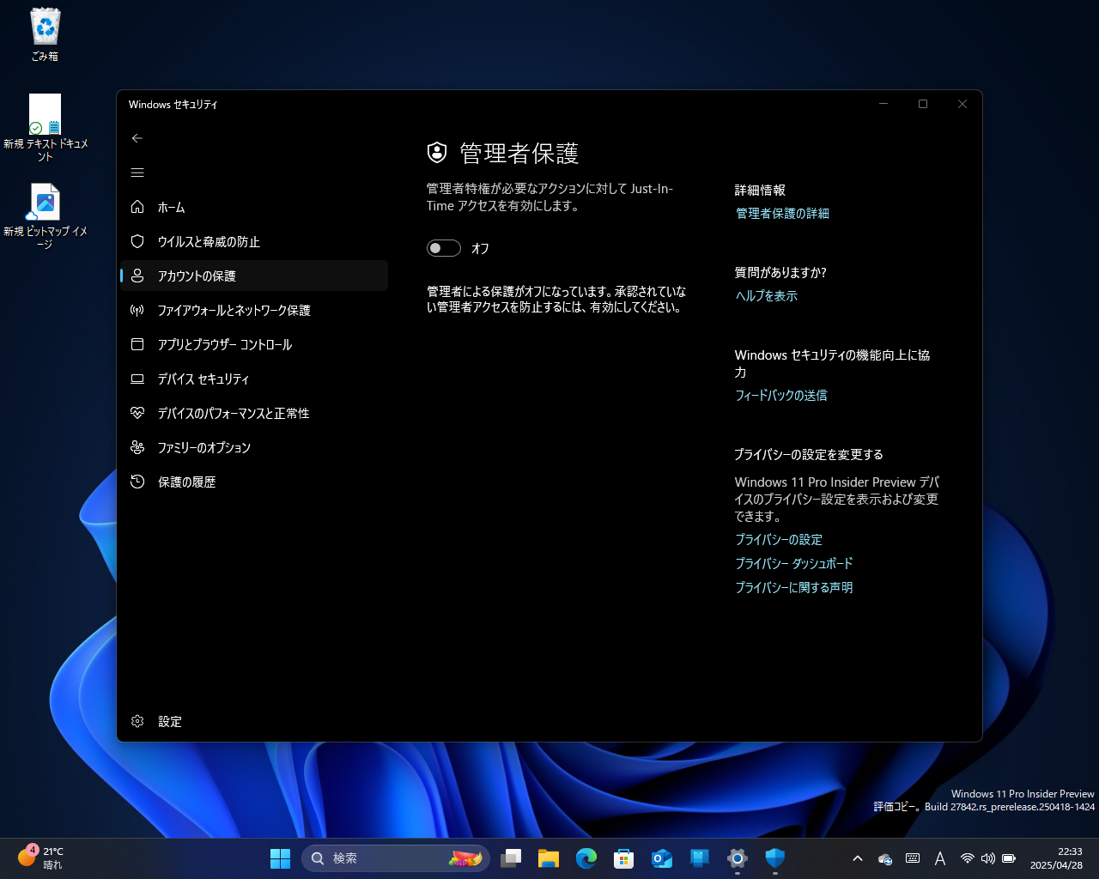Go back with the arrow button
Viewport: 1099px width, 879px height.
coord(137,138)
